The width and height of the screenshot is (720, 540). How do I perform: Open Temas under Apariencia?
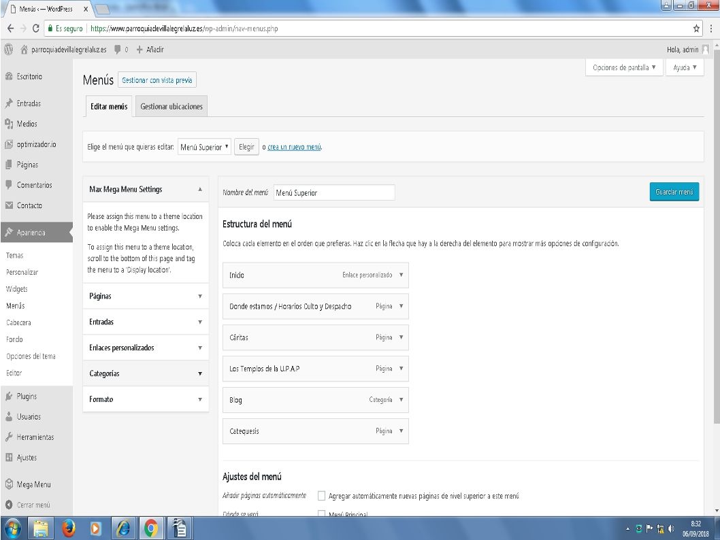(x=15, y=255)
